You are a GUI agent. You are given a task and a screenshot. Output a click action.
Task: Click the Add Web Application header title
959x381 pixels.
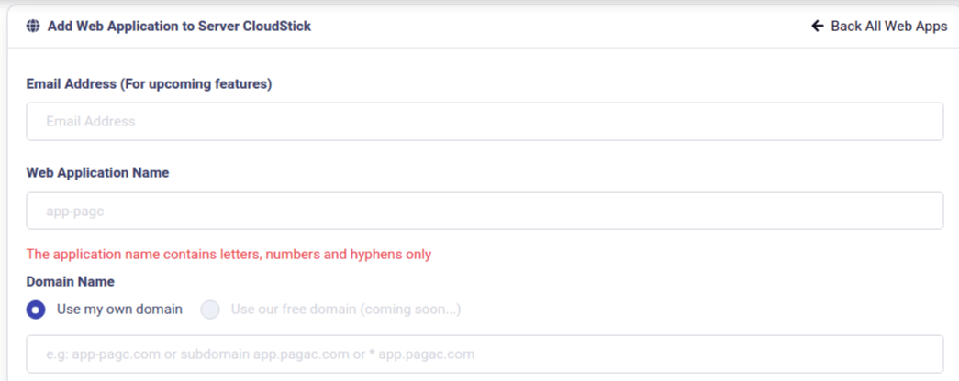click(x=179, y=27)
